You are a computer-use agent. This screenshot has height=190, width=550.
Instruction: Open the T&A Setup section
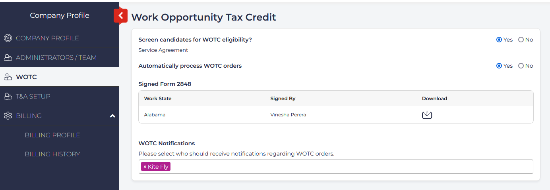33,96
